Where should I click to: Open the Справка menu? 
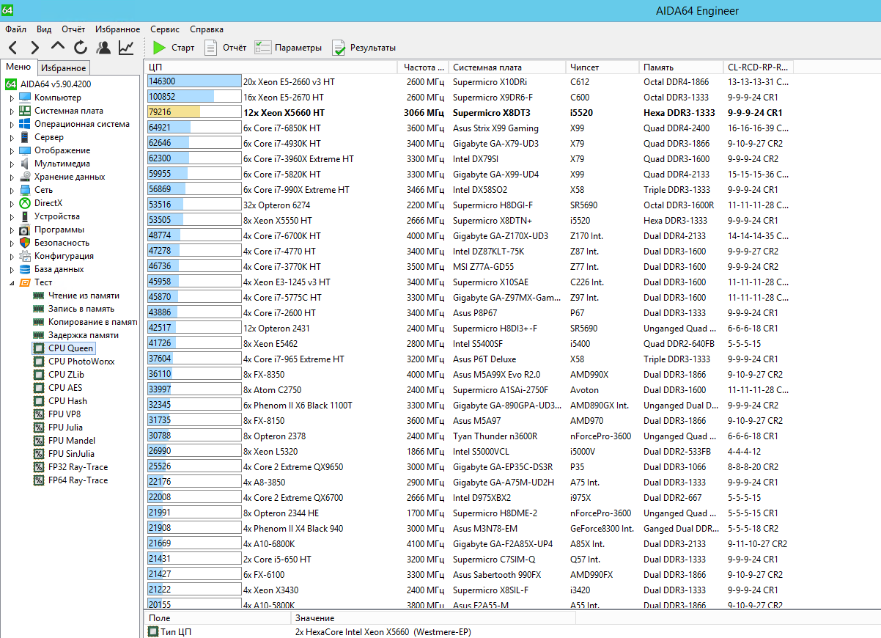coord(207,29)
